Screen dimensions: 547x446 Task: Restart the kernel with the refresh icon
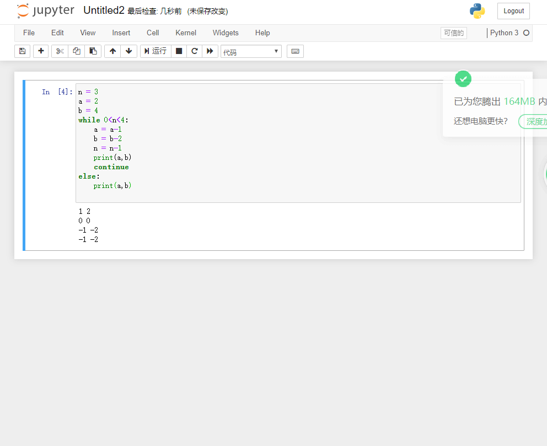[x=194, y=51]
